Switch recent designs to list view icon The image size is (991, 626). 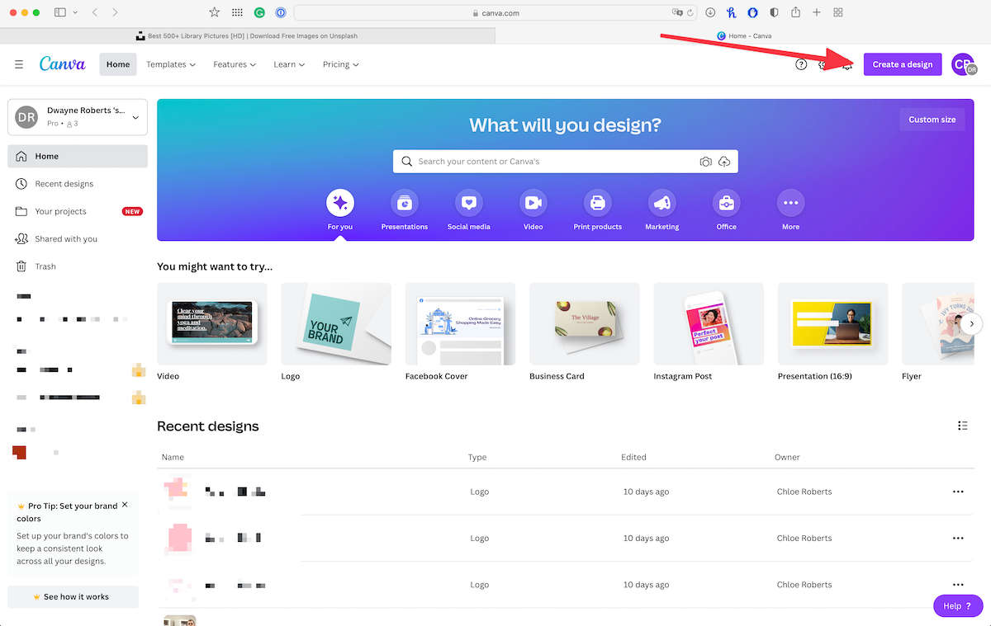pos(963,426)
